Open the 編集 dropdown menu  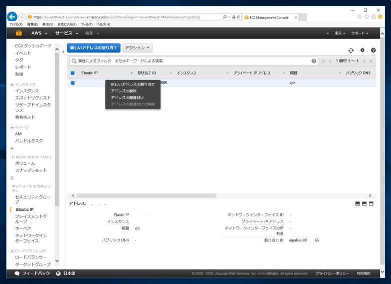pyautogui.click(x=92, y=33)
